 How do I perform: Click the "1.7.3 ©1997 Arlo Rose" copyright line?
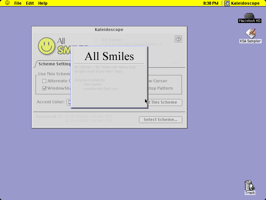tap(132, 44)
